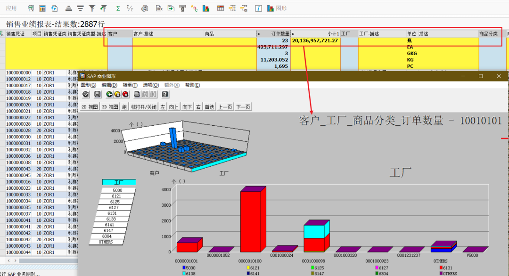Open the help question mark icon
509x276 pixels.
coord(165,94)
